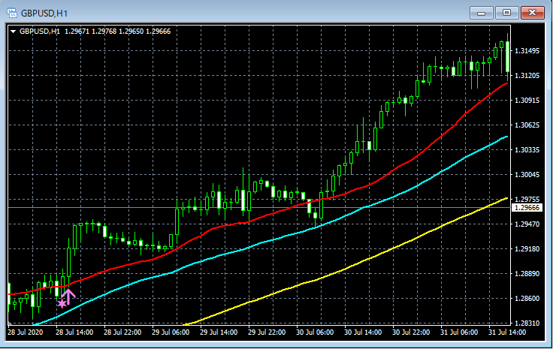553x349 pixels.
Task: Click the price scale label 1.30915
Action: [527, 101]
